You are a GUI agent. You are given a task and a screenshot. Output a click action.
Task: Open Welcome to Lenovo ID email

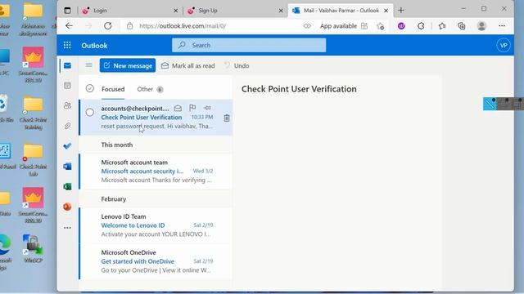[x=156, y=225]
